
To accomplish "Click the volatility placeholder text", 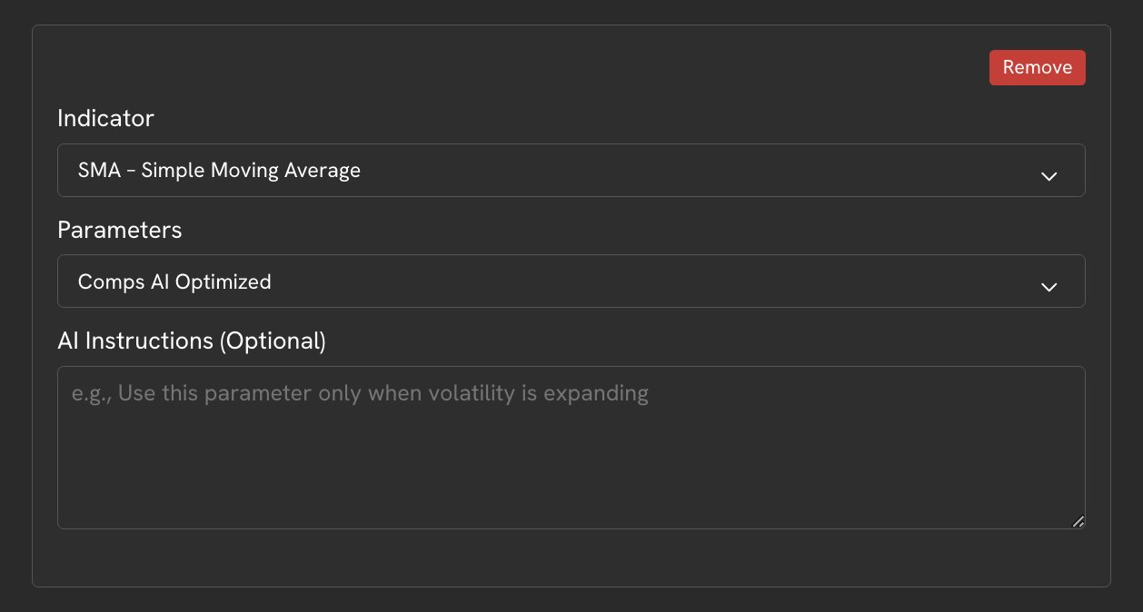I will point(360,393).
